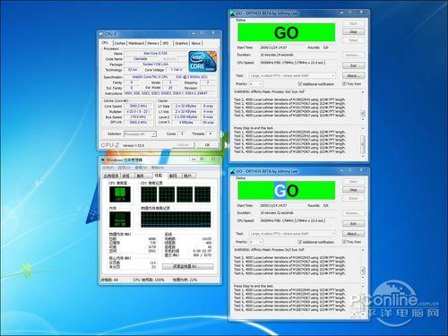This screenshot has height=336, width=448.
Task: Open the Test type dropdown in upper ORTHOS
Action: pos(292,76)
